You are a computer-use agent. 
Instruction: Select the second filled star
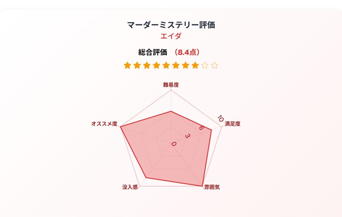pos(137,65)
